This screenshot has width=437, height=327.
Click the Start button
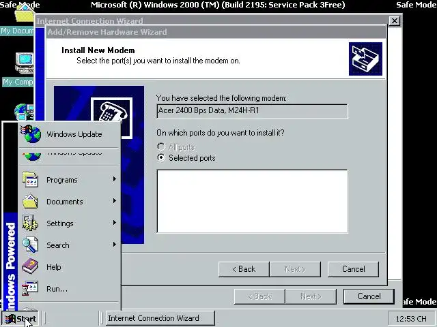pyautogui.click(x=20, y=318)
